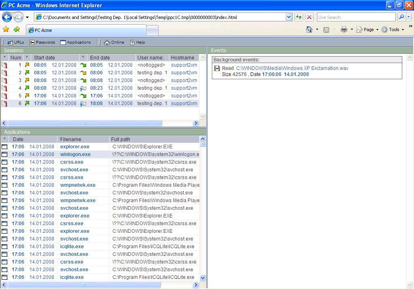Click the Online house icon
414x289 pixels.
click(x=107, y=42)
